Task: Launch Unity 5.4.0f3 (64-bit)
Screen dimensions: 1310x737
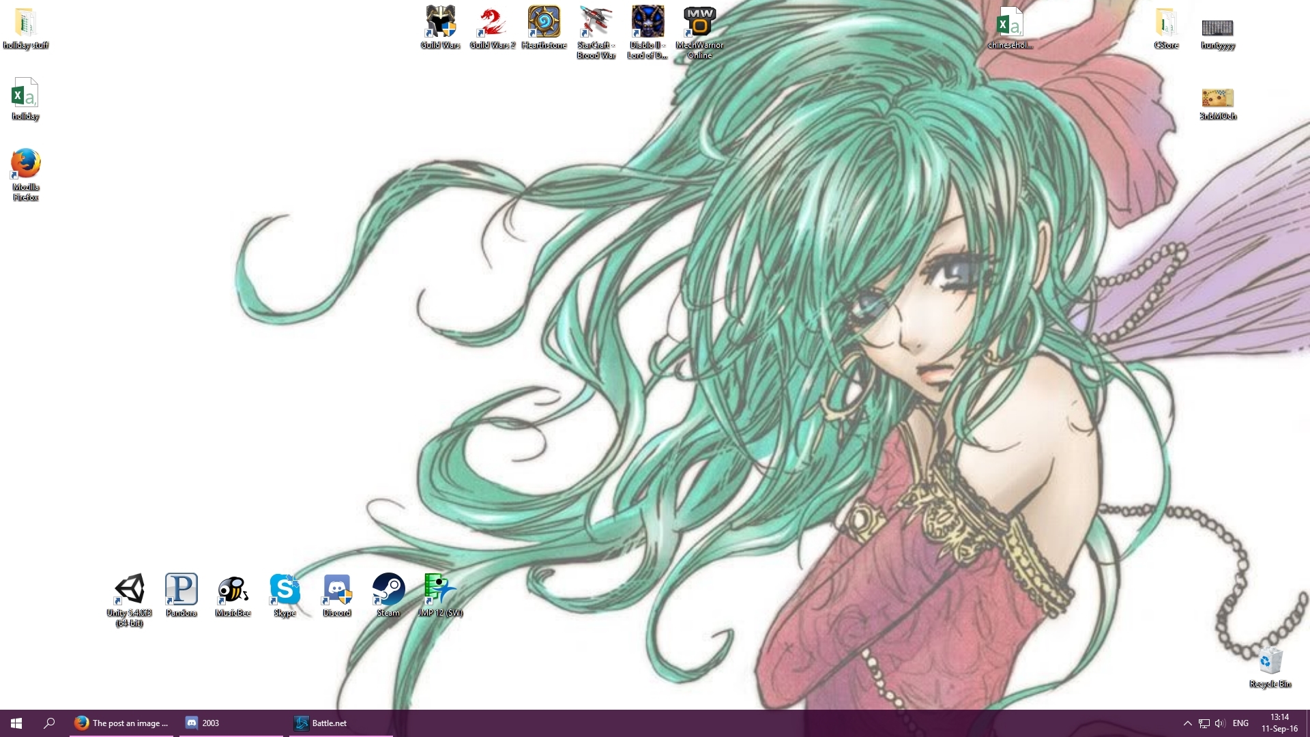Action: click(x=129, y=599)
